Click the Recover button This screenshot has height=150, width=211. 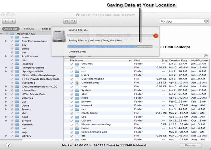point(191,145)
